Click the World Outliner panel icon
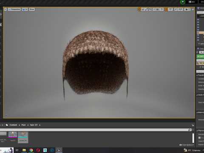 [x=198, y=8]
